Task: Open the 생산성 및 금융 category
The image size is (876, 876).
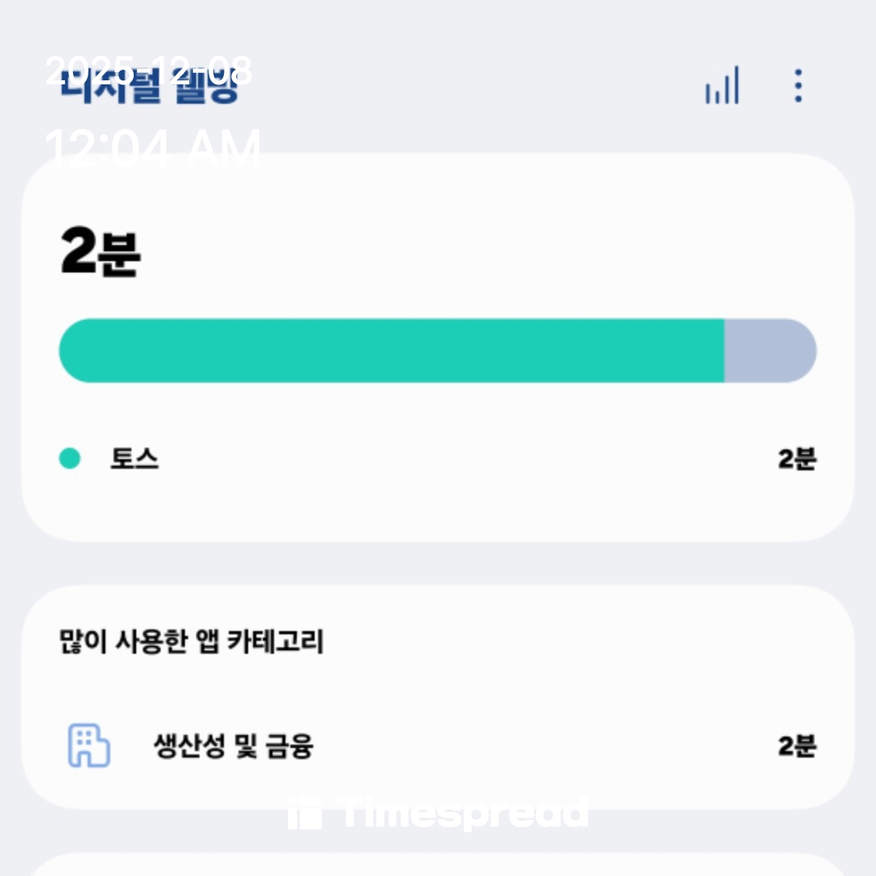Action: click(234, 745)
